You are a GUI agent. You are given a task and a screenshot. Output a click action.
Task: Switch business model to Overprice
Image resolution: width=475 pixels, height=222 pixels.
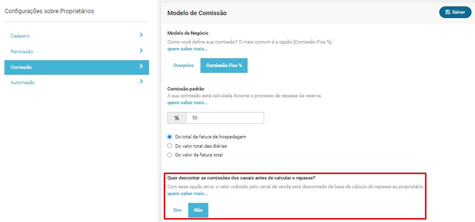(x=183, y=66)
